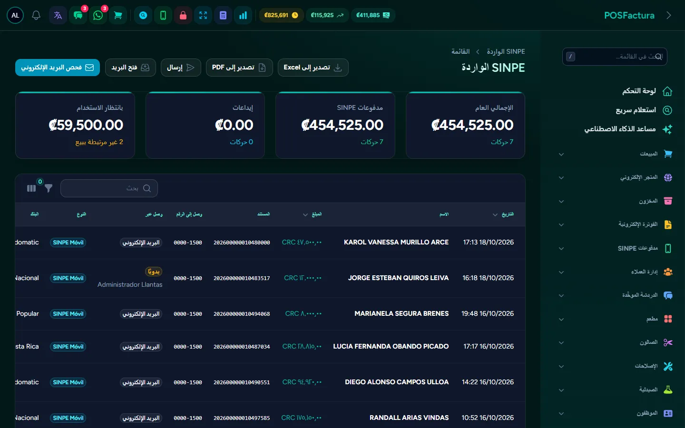The image size is (685, 428).
Task: Open the column visibility icon
Action: 31,188
